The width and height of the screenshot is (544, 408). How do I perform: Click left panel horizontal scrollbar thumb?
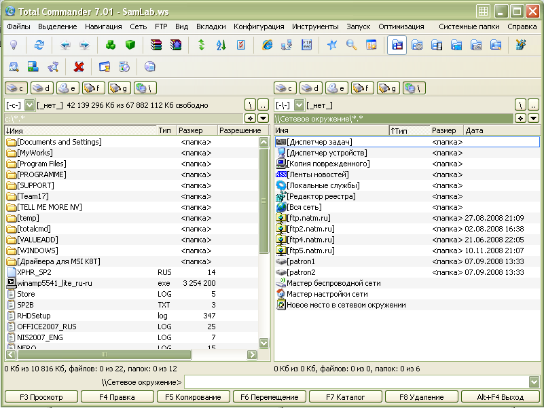(104, 354)
